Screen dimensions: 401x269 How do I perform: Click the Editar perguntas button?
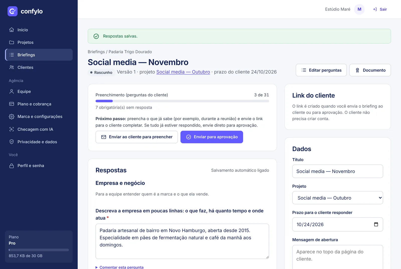tap(321, 70)
